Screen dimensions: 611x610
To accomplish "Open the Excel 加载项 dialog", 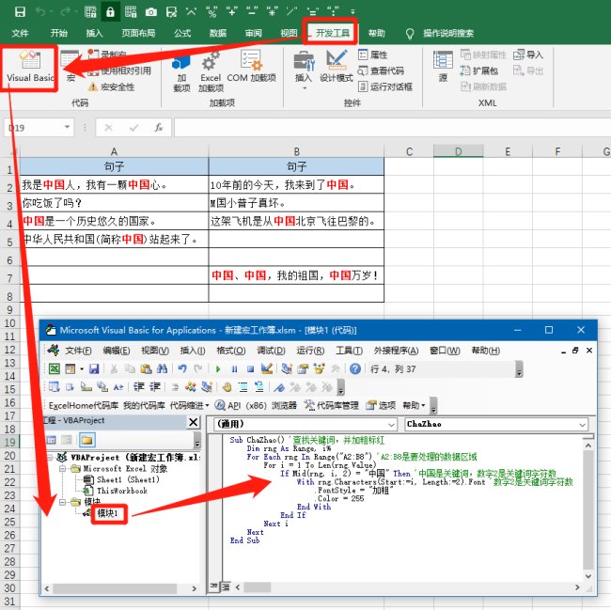I will click(x=211, y=71).
